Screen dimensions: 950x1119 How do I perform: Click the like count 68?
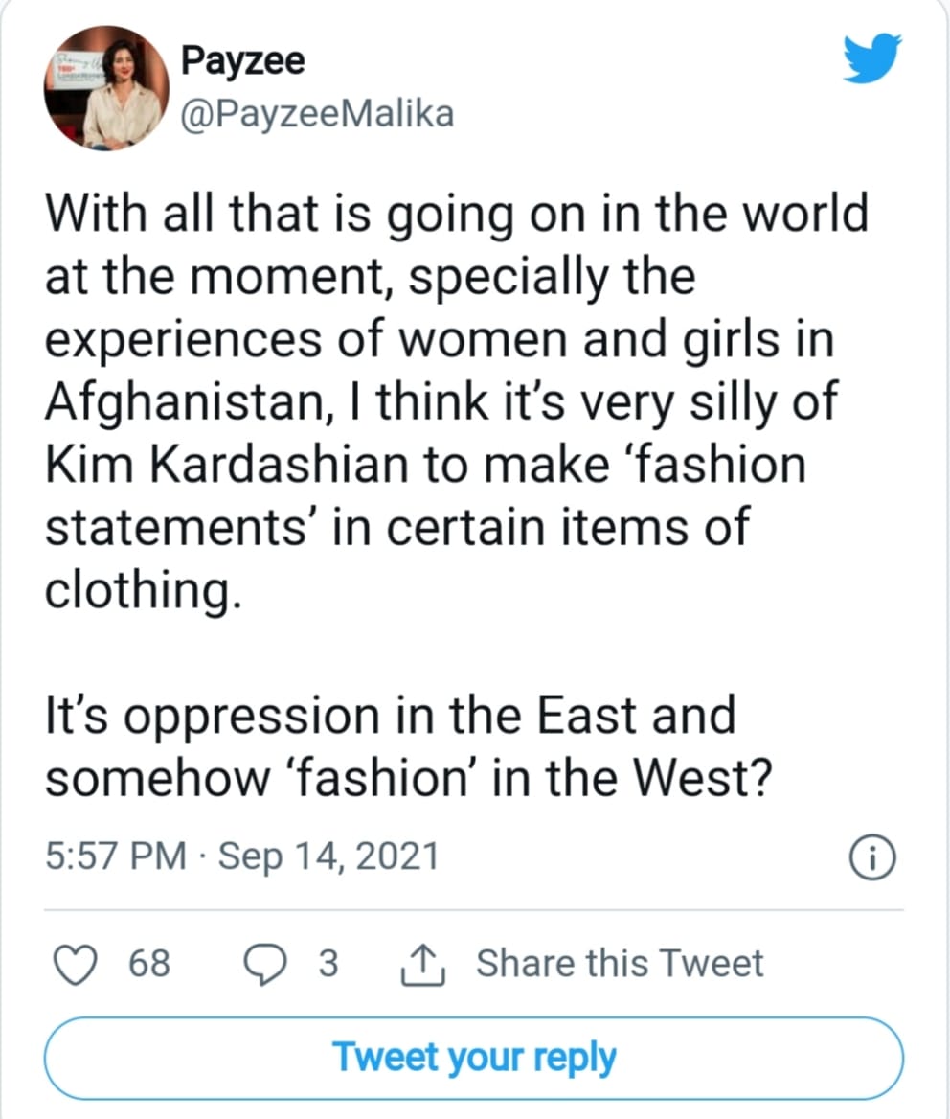click(148, 963)
